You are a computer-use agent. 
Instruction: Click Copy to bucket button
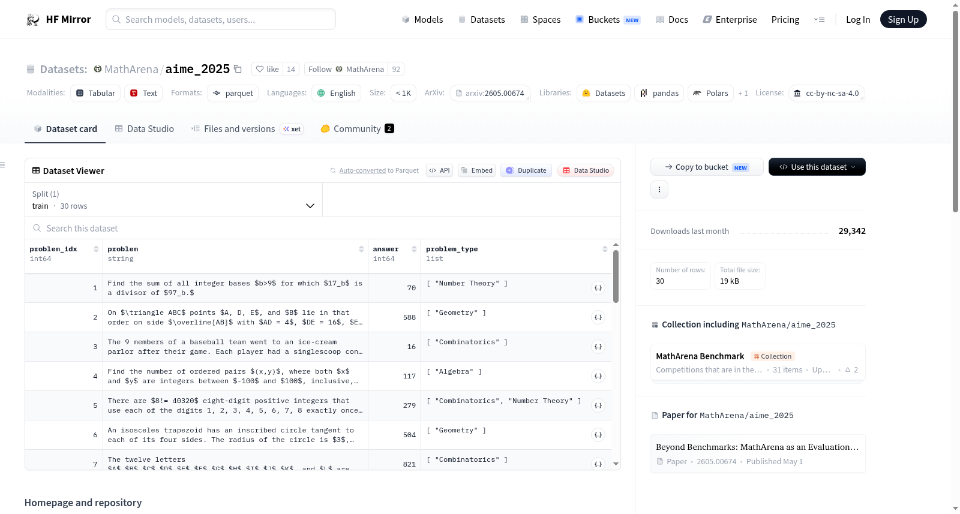point(707,167)
